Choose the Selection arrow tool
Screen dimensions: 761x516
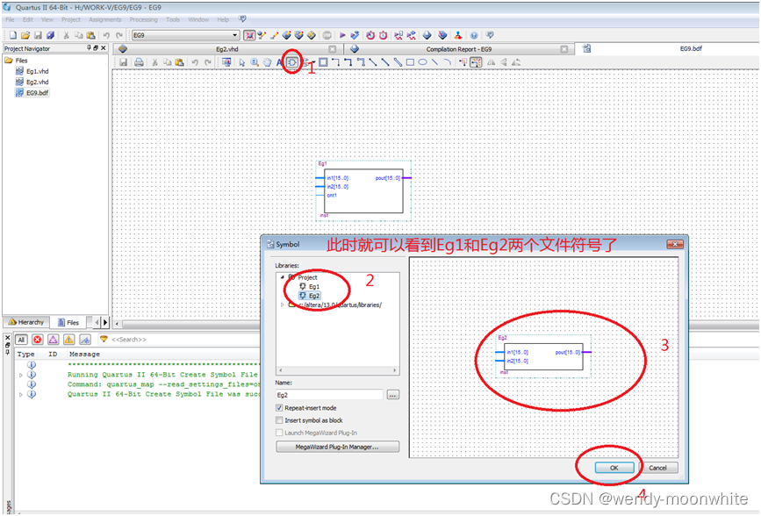[x=242, y=62]
